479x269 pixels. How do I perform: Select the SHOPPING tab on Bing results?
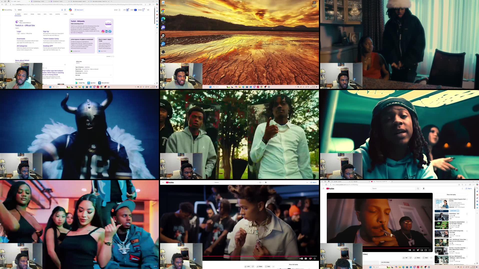point(58,14)
